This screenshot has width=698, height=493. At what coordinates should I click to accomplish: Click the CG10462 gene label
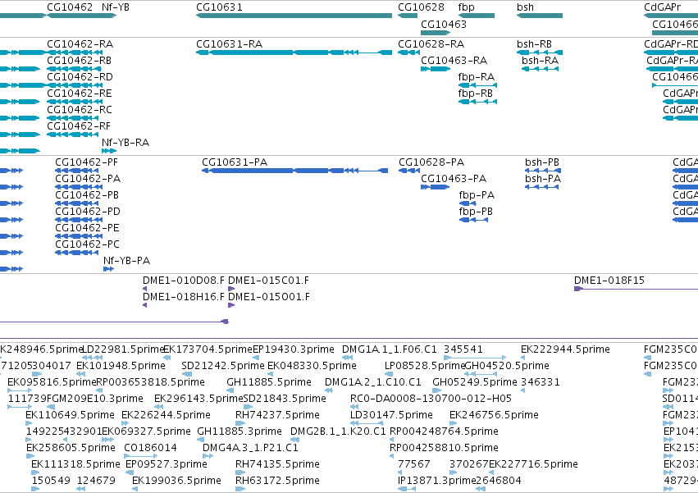tap(70, 7)
